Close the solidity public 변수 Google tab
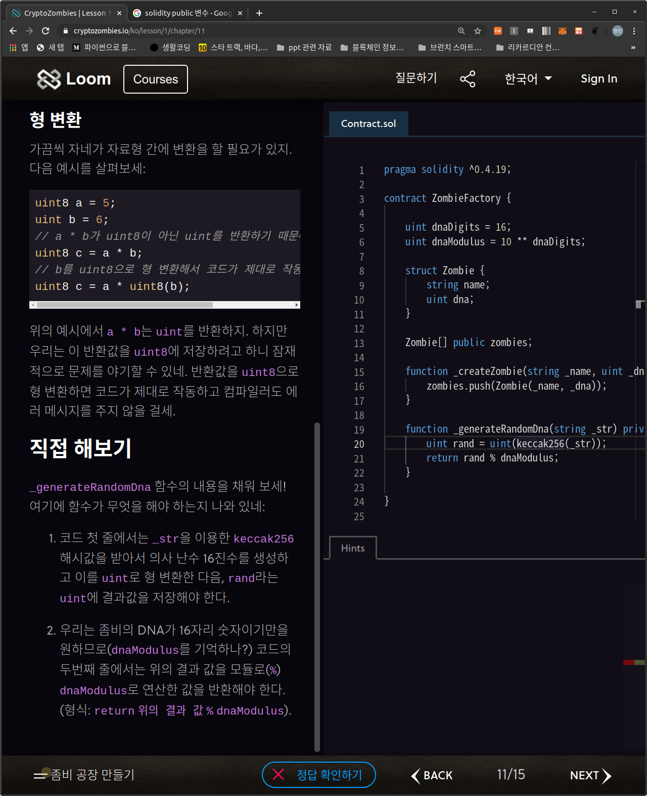The height and width of the screenshot is (796, 647). tap(240, 13)
